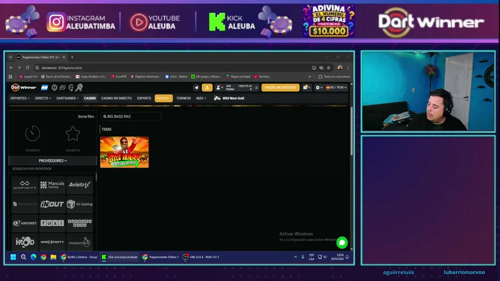Click the Búsqueda por proveedor field

point(53,169)
